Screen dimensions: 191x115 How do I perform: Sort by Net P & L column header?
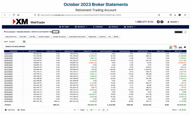click(x=178, y=51)
